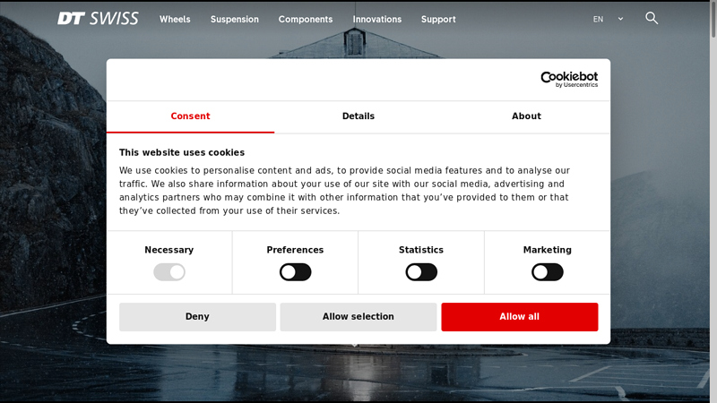Click the Marketing category label
717x403 pixels.
pos(548,250)
